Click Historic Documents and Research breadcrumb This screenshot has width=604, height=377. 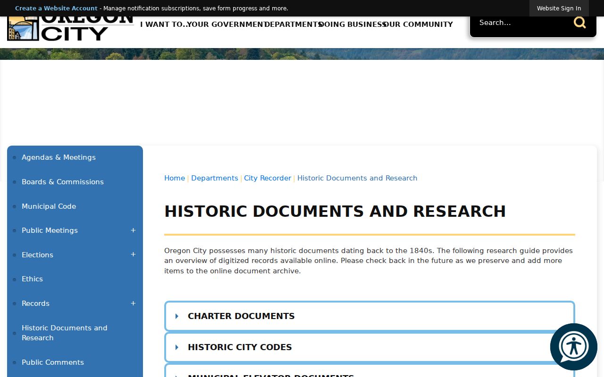[x=357, y=178]
